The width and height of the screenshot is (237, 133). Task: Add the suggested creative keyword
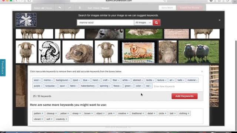(123, 113)
